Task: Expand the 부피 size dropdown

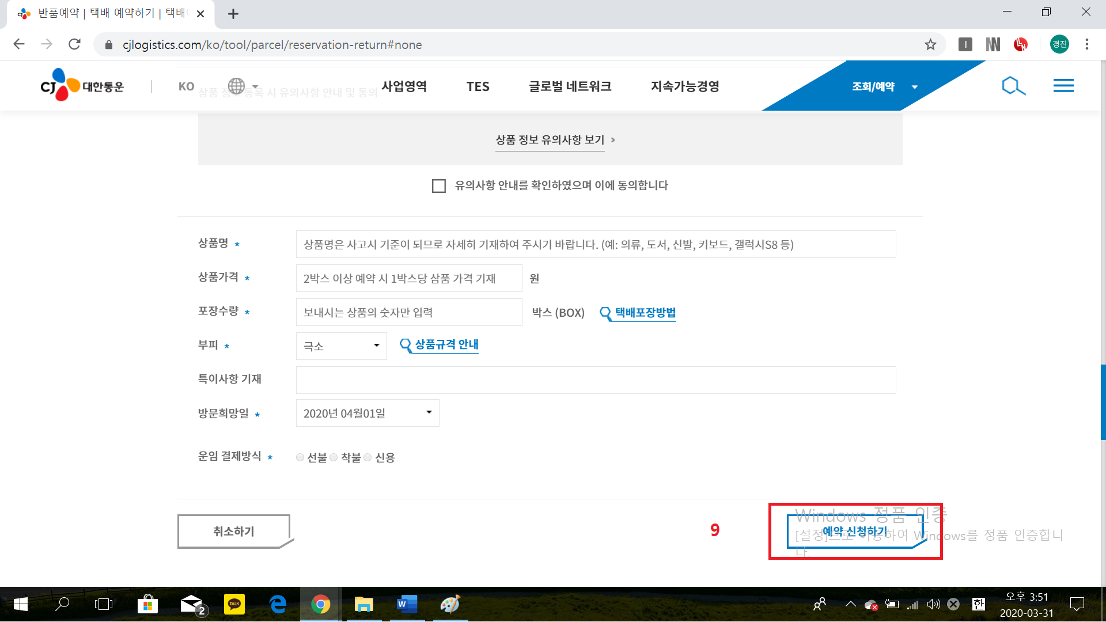Action: tap(341, 346)
